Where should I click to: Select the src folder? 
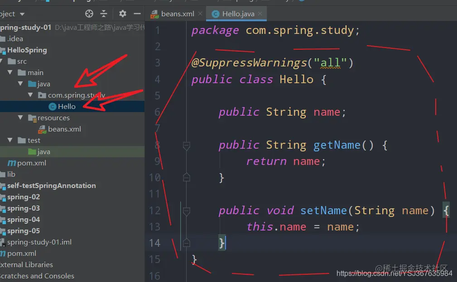[22, 61]
